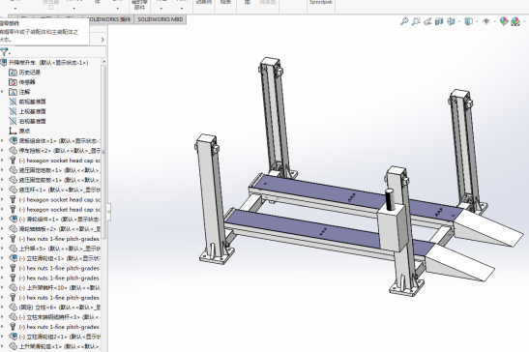Open the SOLIDWORKS 插件 tab
The width and height of the screenshot is (529, 352).
point(109,19)
